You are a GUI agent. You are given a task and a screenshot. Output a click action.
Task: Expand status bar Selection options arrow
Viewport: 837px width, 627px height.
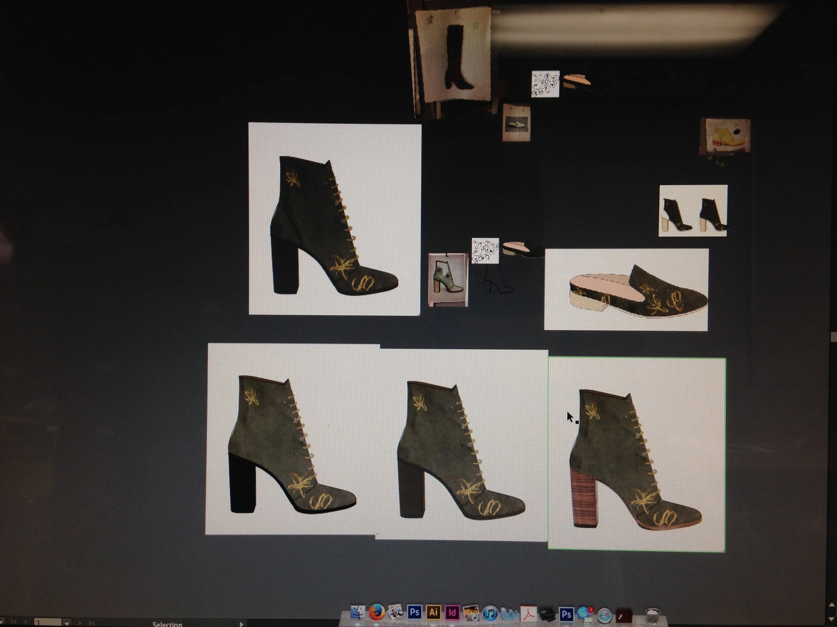point(241,624)
